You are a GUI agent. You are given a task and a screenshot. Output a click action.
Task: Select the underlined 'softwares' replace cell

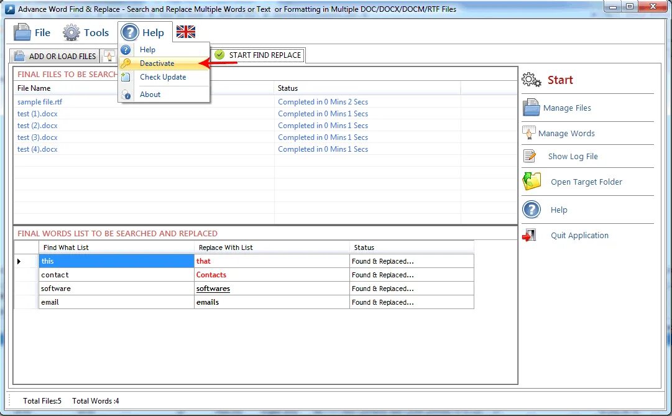tap(272, 289)
